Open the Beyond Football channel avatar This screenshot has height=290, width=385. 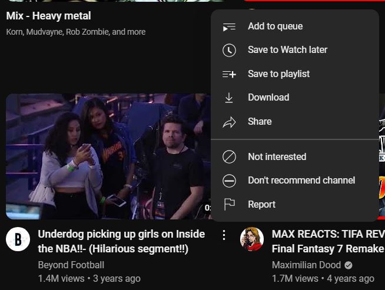18,239
